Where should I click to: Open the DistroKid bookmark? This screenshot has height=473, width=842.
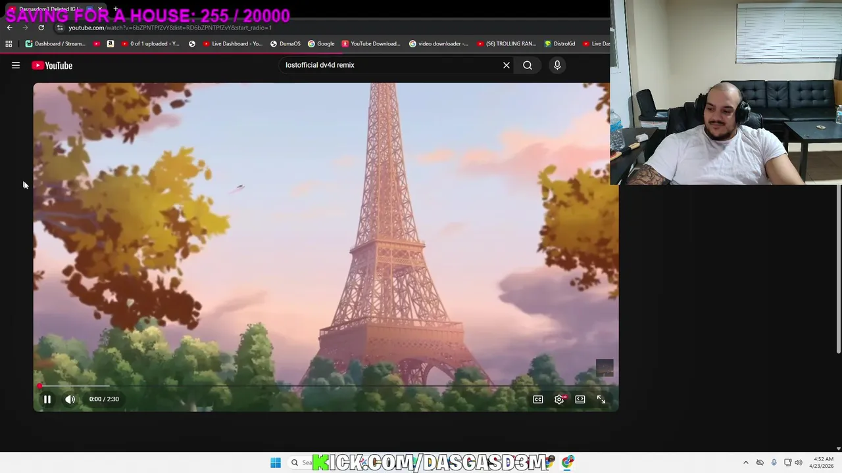point(560,44)
